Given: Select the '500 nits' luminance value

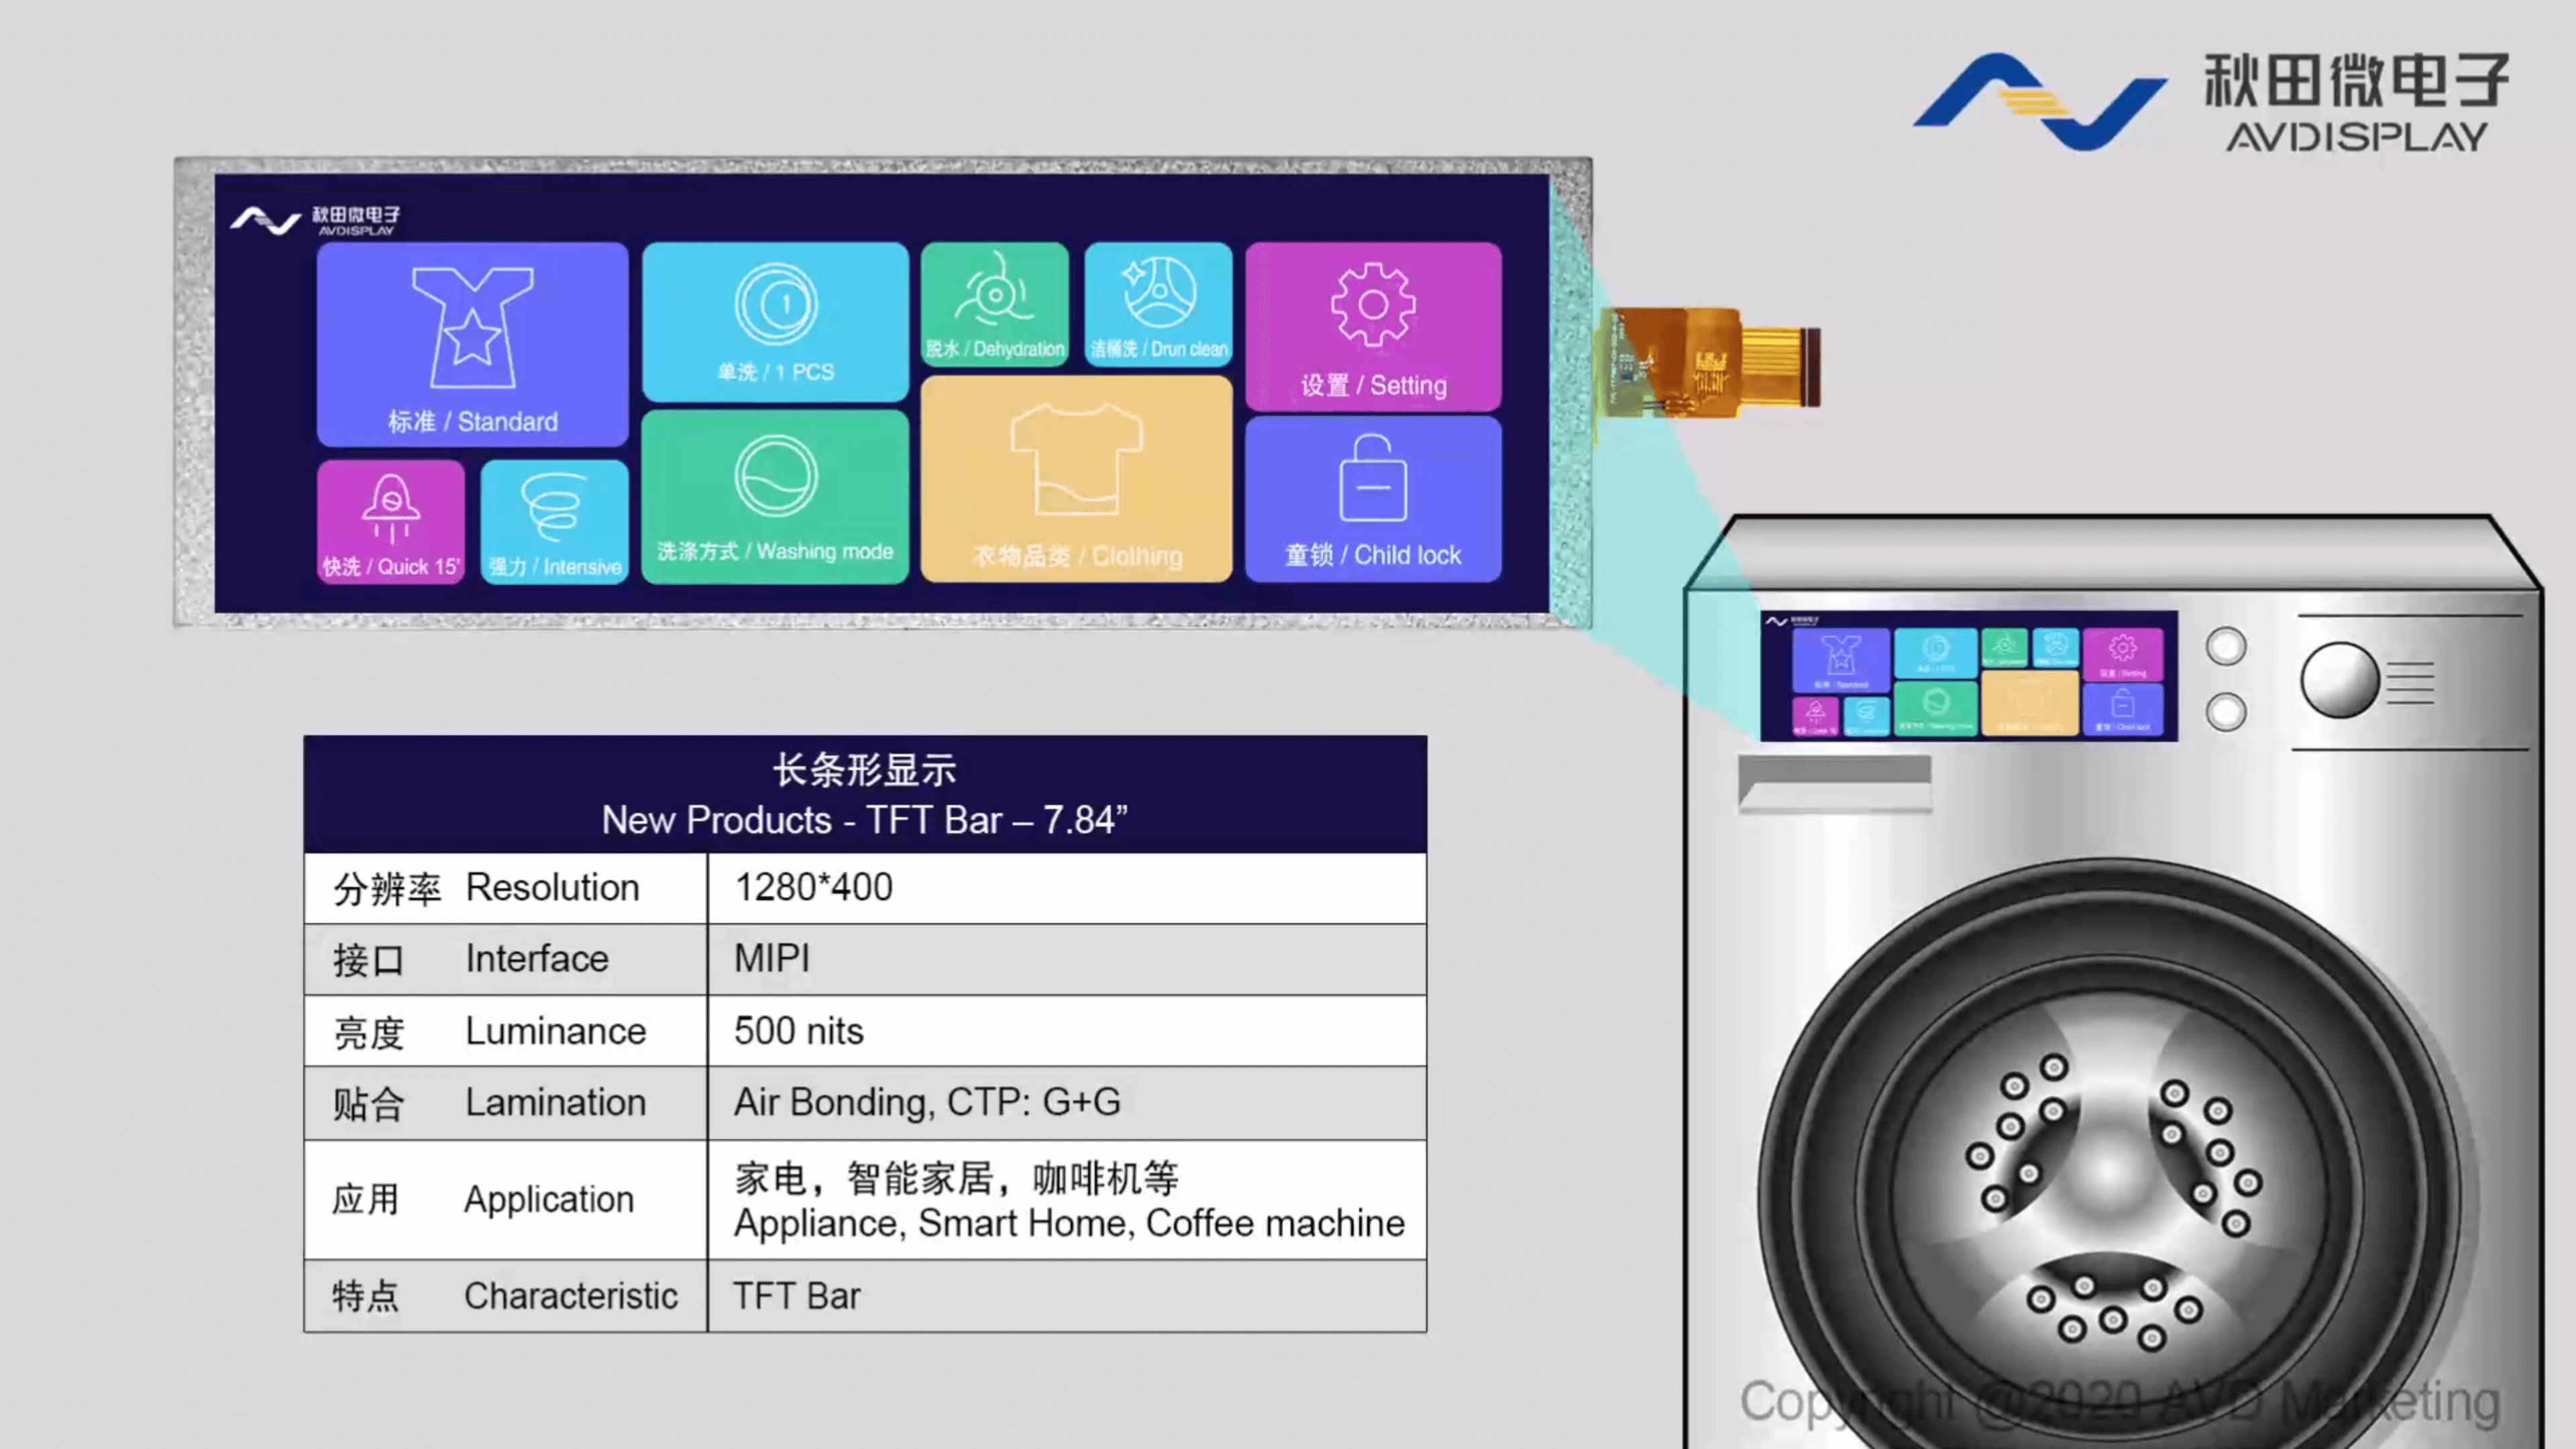Looking at the screenshot, I should point(798,1031).
